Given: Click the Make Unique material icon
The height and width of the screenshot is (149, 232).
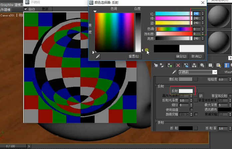Looking at the screenshot, I should pyautogui.click(x=194, y=65).
